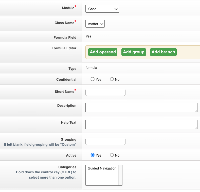Select Guided Navigation in Categories list
Screen dimensions: 200x192
pyautogui.click(x=102, y=168)
